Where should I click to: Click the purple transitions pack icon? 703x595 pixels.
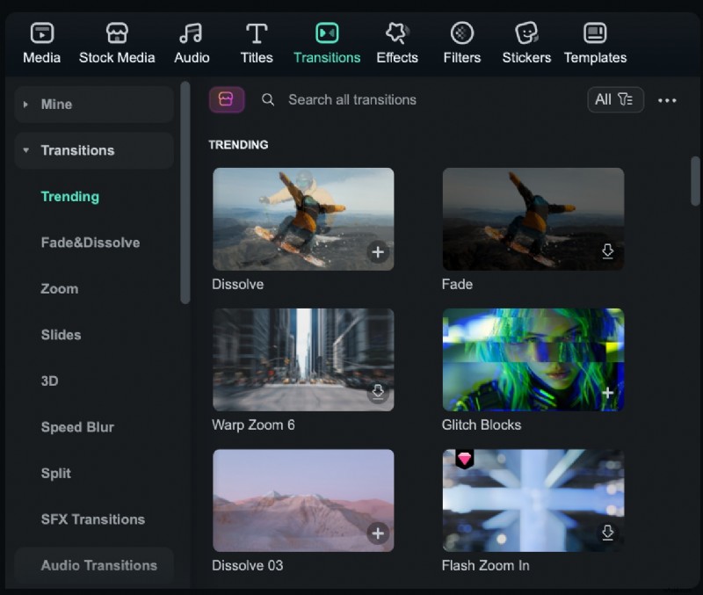(x=227, y=99)
